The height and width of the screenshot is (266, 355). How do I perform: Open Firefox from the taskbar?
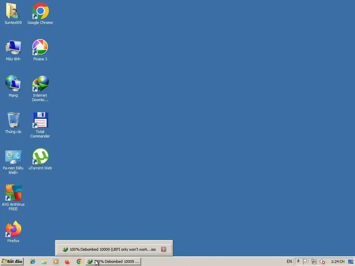(x=68, y=261)
